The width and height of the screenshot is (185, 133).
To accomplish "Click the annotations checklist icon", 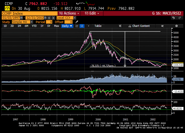I will [x=162, y=26].
